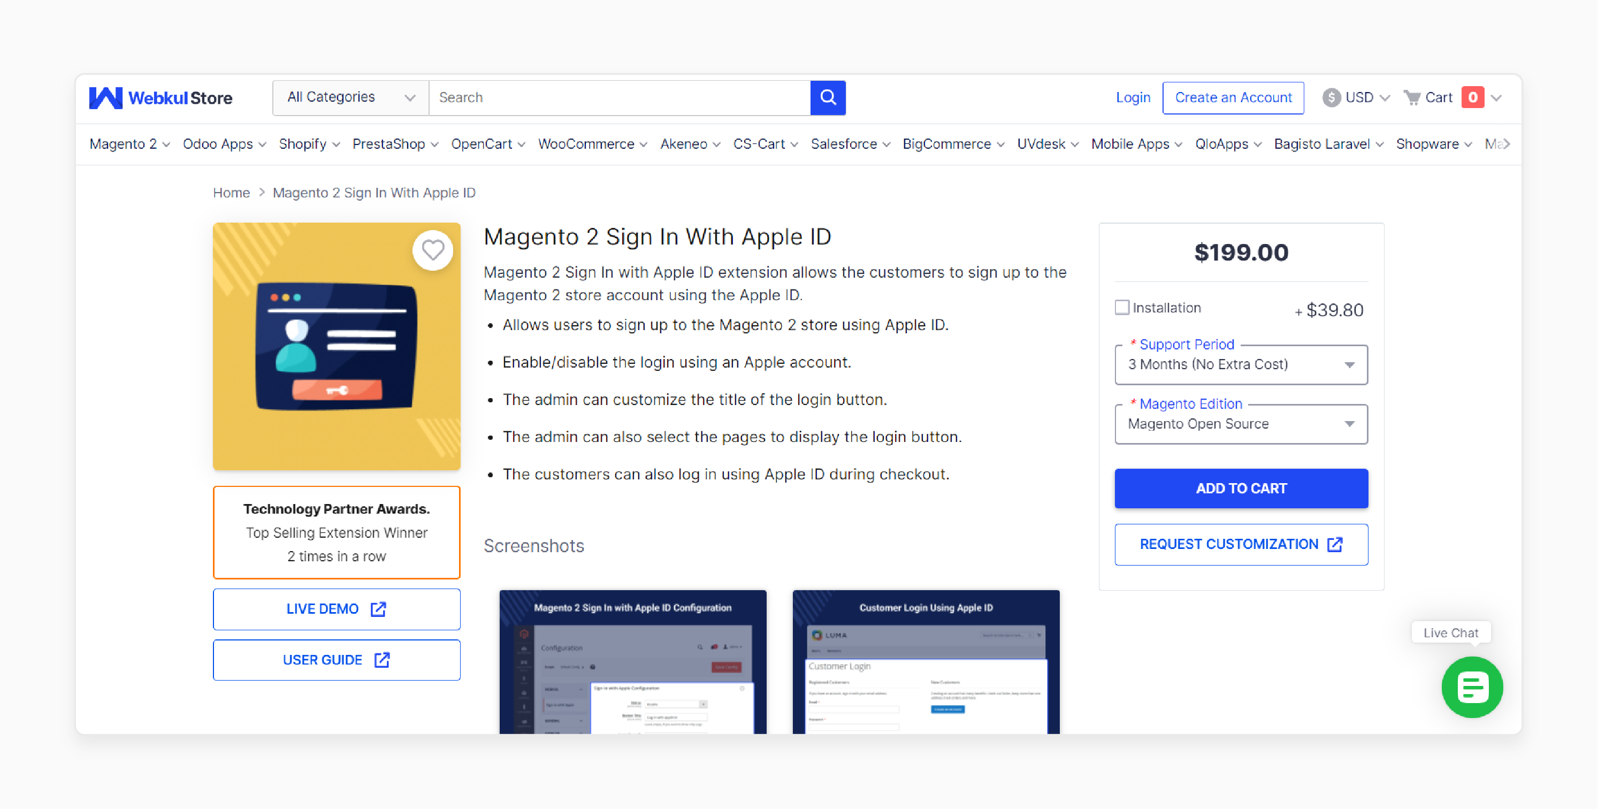Image resolution: width=1598 pixels, height=809 pixels.
Task: Open the All Categories dropdown
Action: [350, 97]
